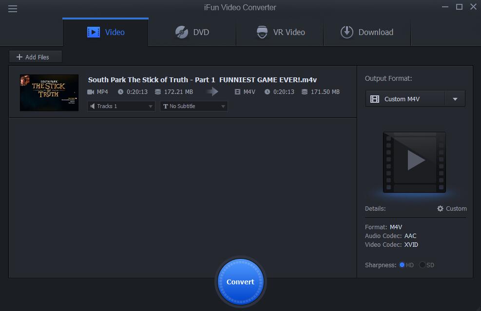The width and height of the screenshot is (481, 311).
Task: Click the VR headset icon
Action: pos(262,32)
